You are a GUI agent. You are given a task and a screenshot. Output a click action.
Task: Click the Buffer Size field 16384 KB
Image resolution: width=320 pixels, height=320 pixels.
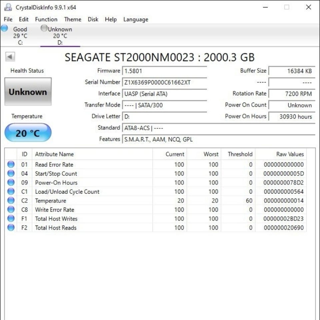292,71
